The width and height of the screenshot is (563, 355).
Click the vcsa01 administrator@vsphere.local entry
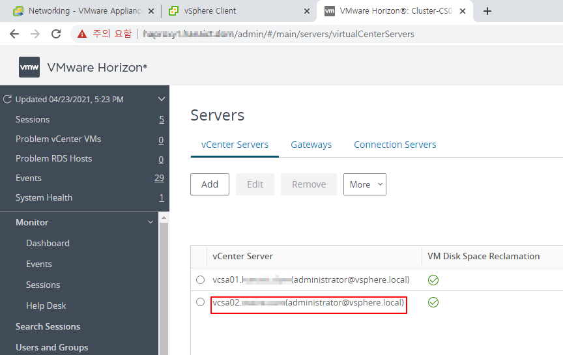(x=311, y=279)
